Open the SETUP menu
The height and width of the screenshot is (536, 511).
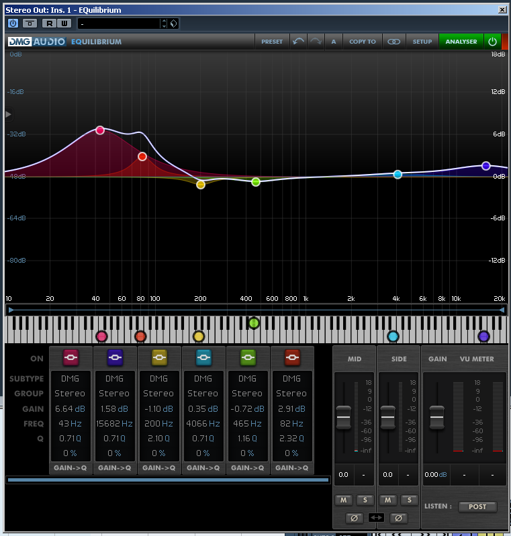[x=422, y=42]
